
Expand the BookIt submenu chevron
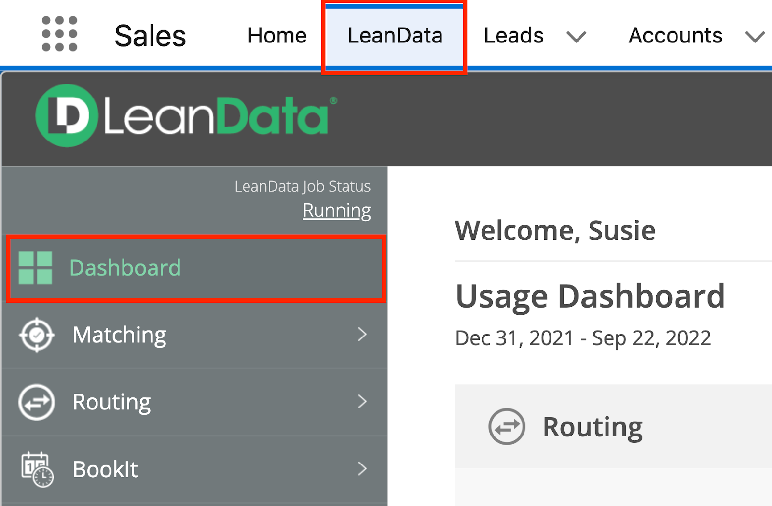(362, 468)
